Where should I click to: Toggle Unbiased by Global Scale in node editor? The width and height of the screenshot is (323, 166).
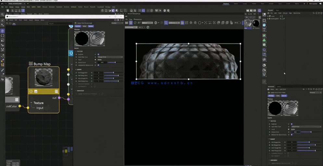point(98,65)
